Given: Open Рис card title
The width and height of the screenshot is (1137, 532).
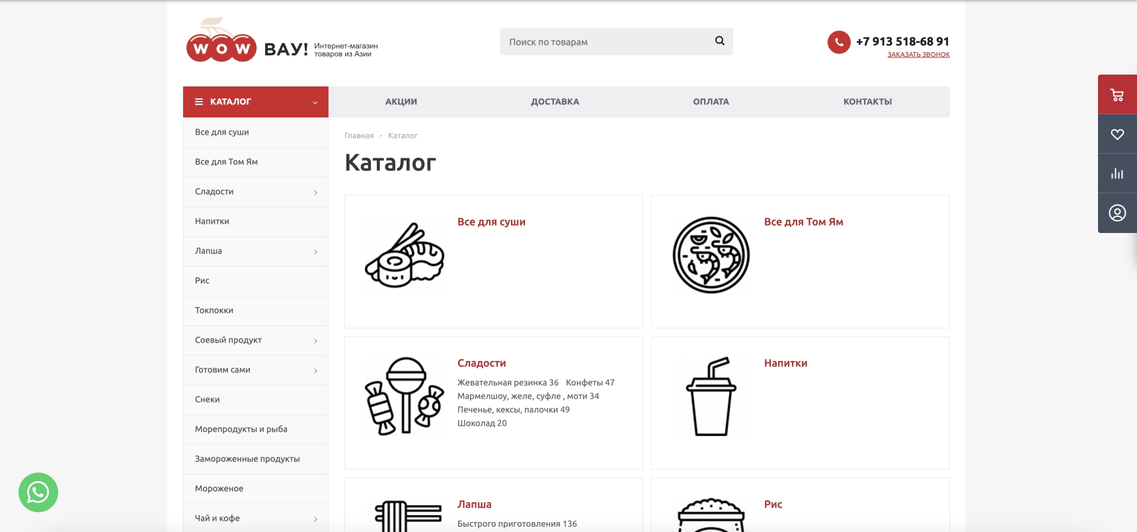Looking at the screenshot, I should [x=773, y=504].
